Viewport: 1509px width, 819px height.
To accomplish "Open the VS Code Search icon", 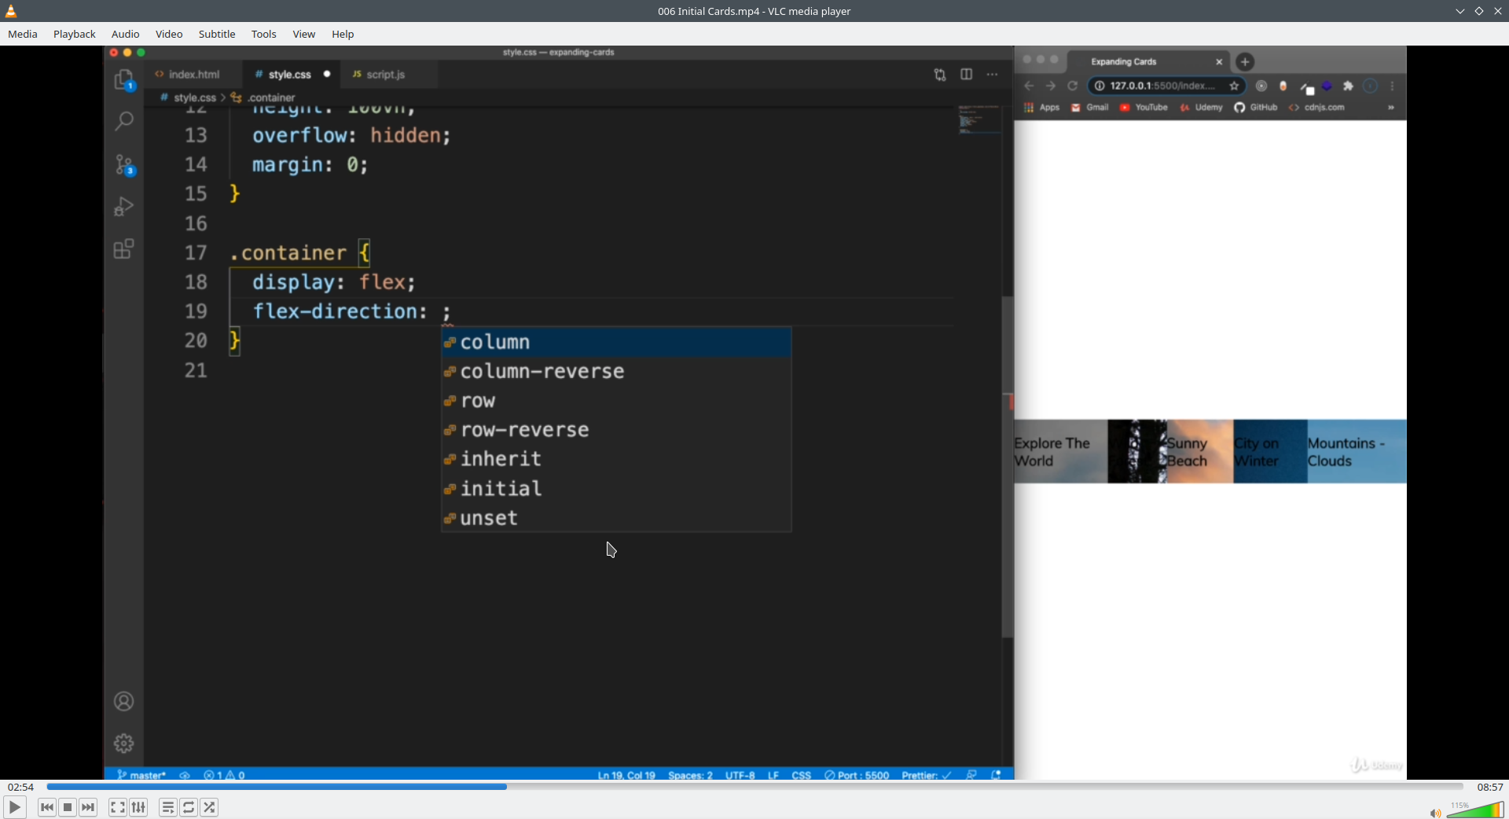I will point(124,121).
